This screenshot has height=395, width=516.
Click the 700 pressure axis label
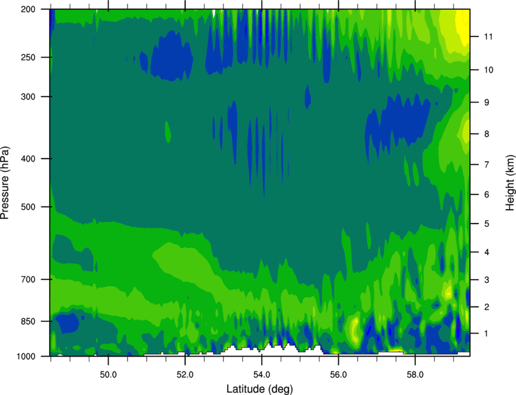click(29, 280)
